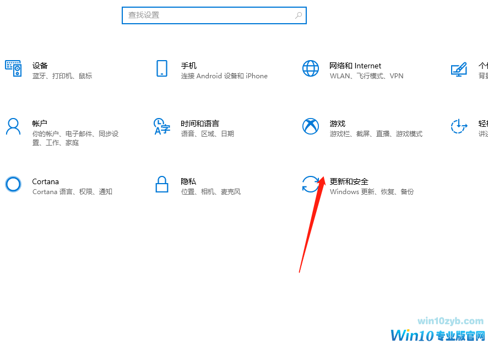The height and width of the screenshot is (343, 488).
Task: Select the 帐户 person icon
Action: [13, 126]
